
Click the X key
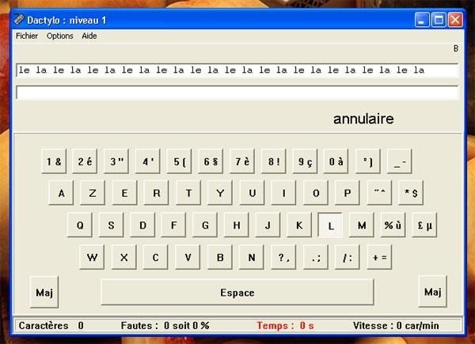(124, 257)
